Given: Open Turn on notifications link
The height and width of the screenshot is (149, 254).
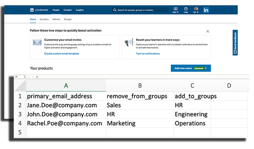Looking at the screenshot, I should point(148,54).
